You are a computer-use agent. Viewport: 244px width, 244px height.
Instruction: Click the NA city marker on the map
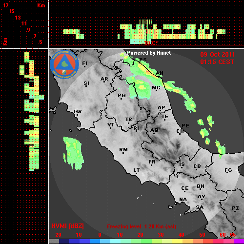point(183,200)
